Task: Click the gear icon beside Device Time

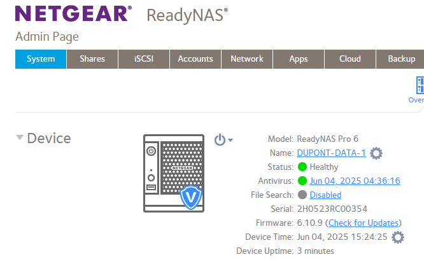Action: pos(398,237)
